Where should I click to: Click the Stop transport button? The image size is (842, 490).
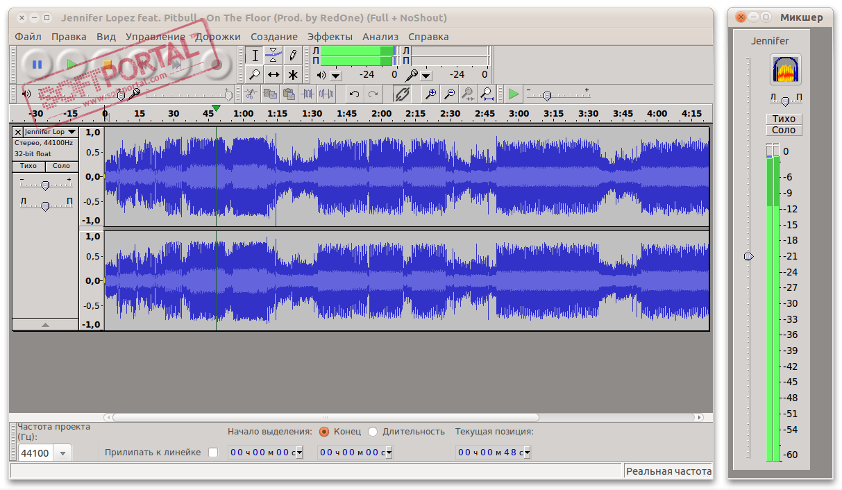tap(107, 65)
